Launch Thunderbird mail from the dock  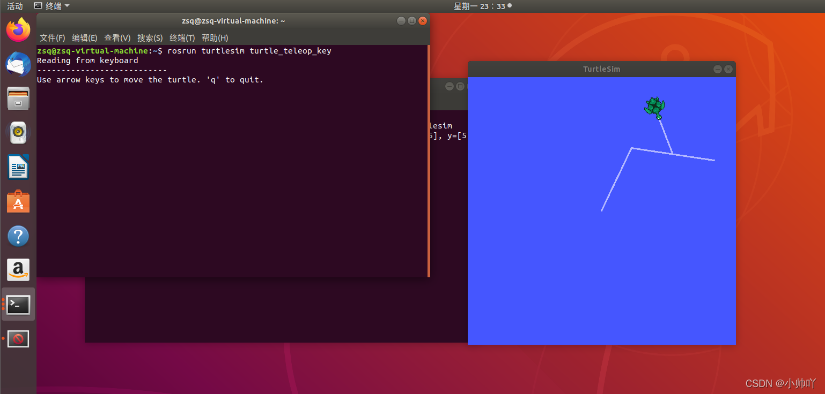coord(18,64)
